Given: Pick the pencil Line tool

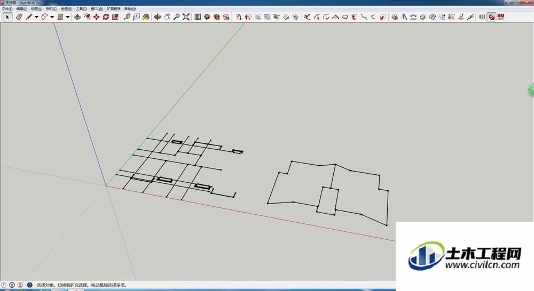Looking at the screenshot, I should click(x=29, y=17).
